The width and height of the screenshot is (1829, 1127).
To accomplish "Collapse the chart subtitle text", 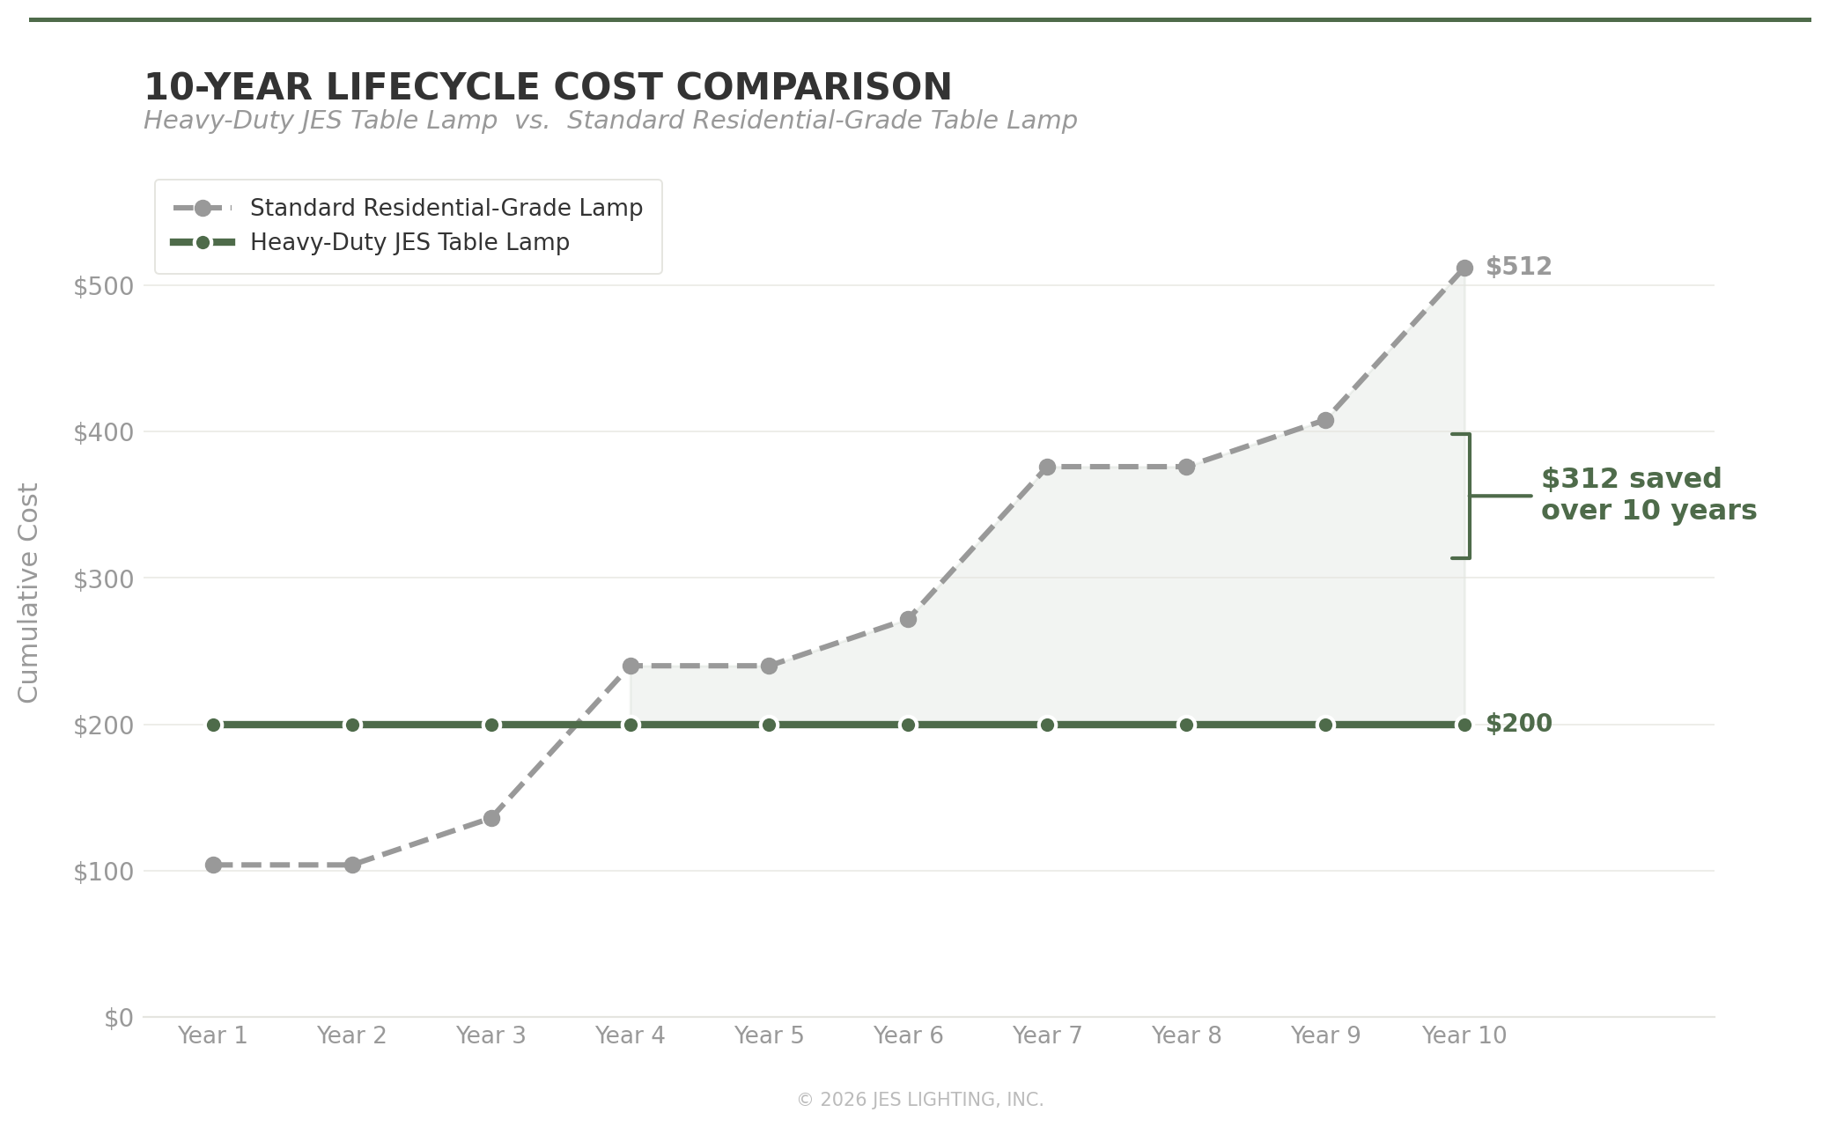I will pyautogui.click(x=609, y=120).
